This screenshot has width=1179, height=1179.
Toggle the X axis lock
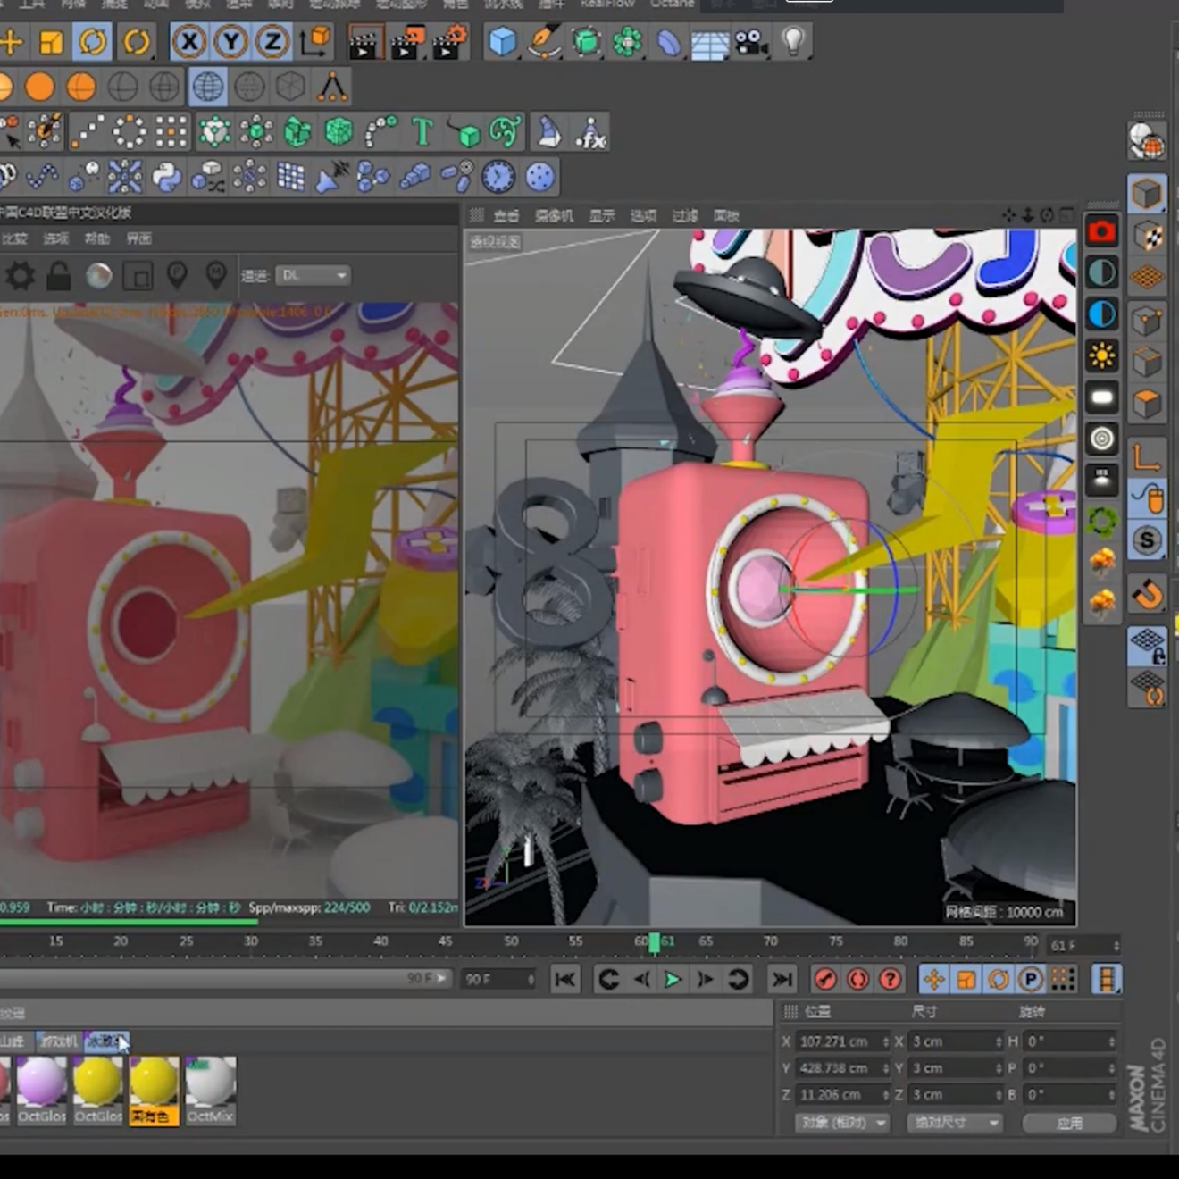(x=188, y=41)
